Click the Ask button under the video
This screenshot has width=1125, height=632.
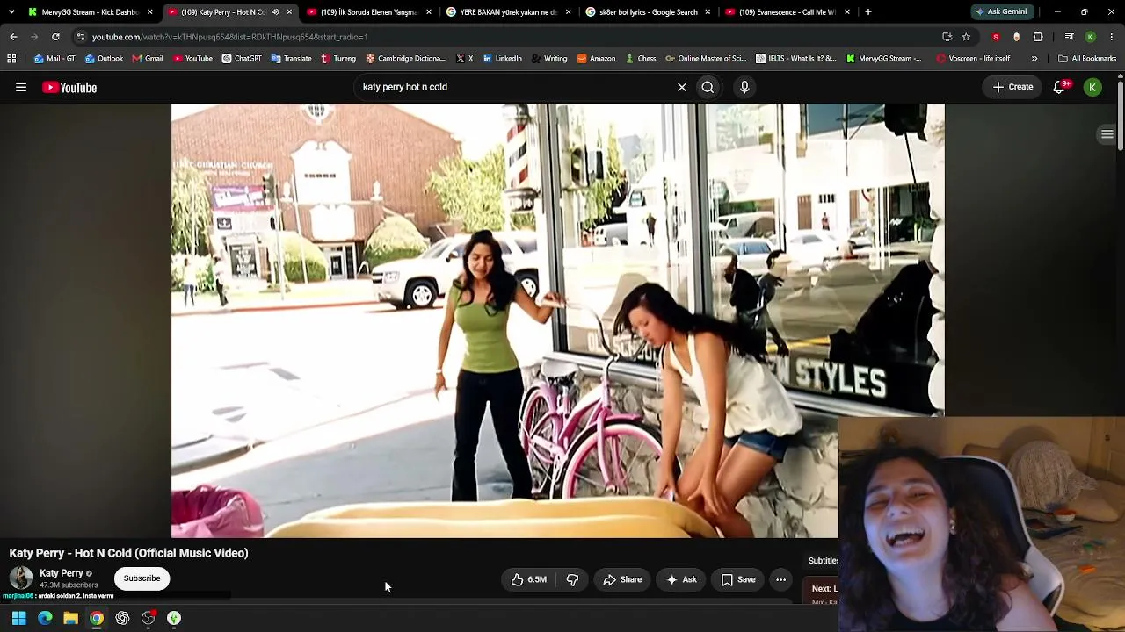click(681, 579)
